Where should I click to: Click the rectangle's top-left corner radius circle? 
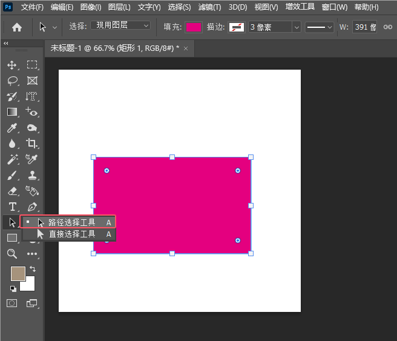click(x=107, y=171)
